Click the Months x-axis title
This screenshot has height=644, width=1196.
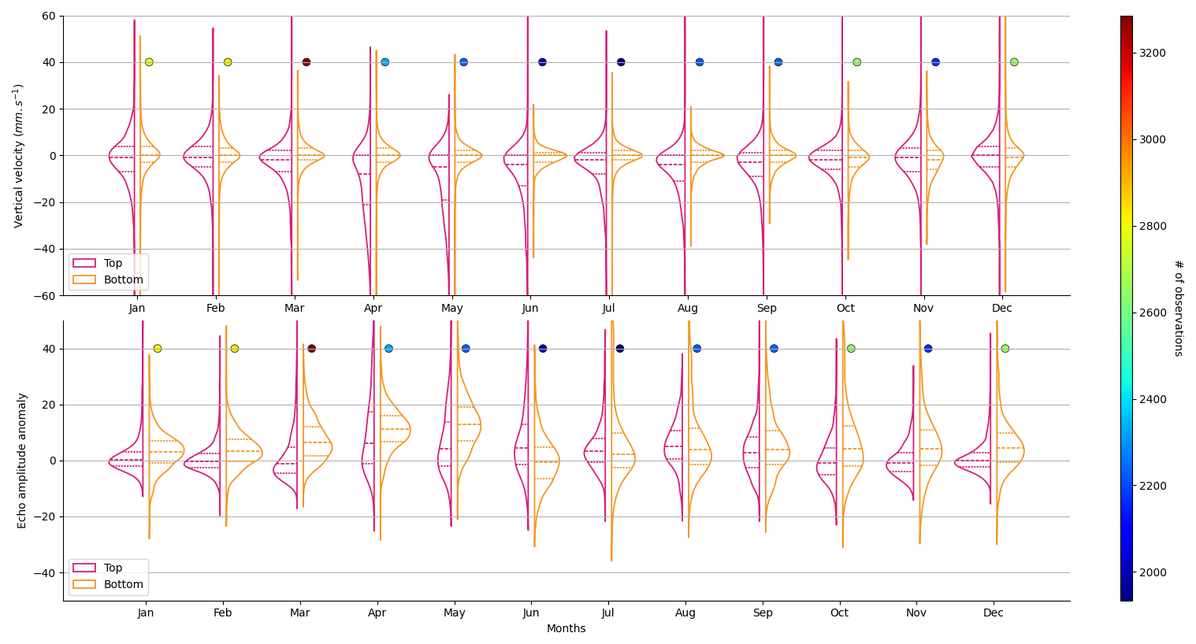566,629
